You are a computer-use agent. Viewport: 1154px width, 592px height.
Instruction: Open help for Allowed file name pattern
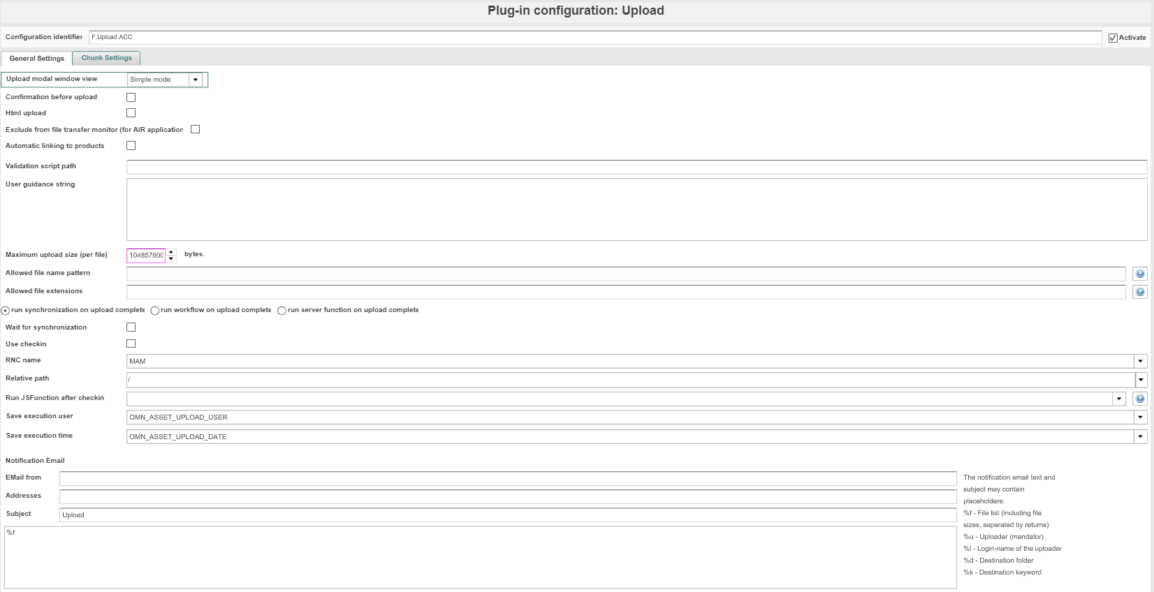click(x=1140, y=274)
